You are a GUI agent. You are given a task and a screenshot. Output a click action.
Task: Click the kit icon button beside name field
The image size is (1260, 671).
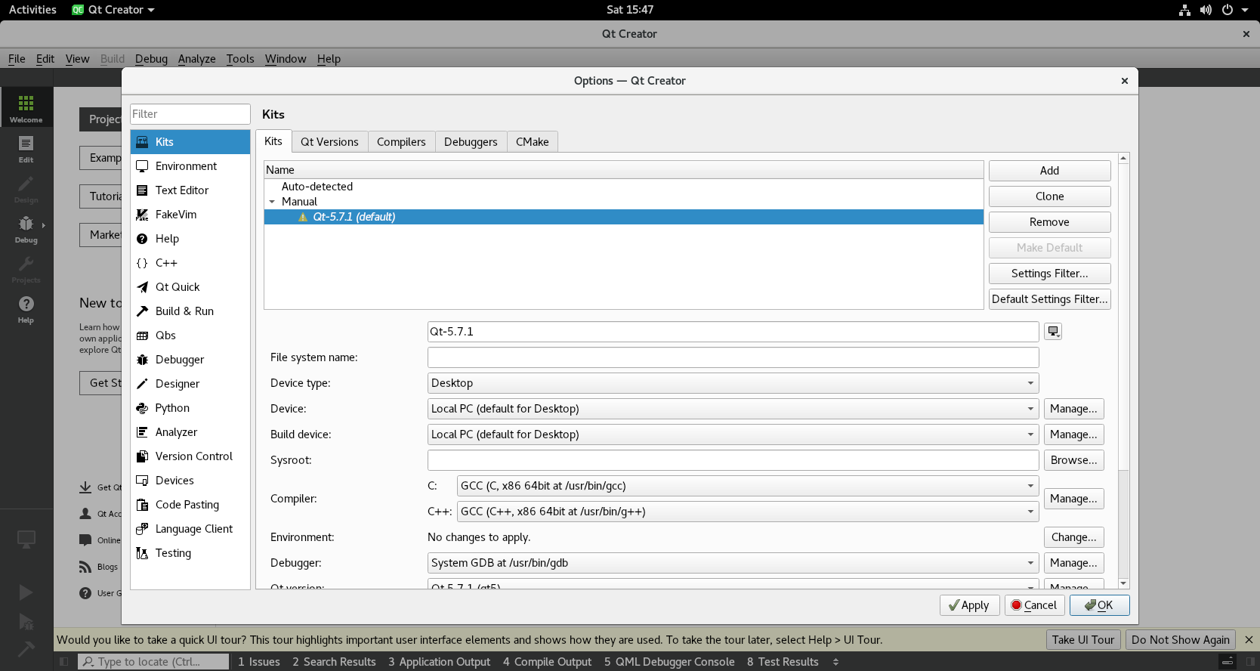click(x=1053, y=332)
